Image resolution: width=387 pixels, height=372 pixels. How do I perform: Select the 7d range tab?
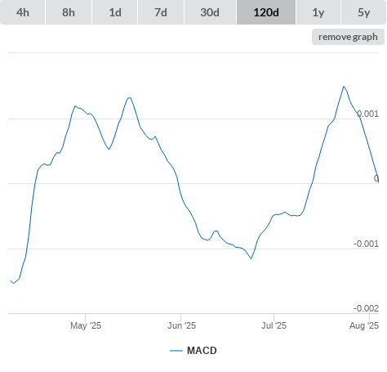(161, 12)
